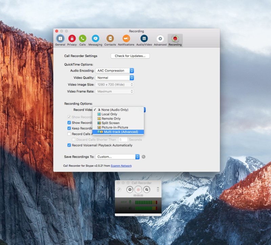Open the Video Frame Rate dropdown
Image resolution: width=271 pixels, height=245 pixels.
tap(114, 91)
